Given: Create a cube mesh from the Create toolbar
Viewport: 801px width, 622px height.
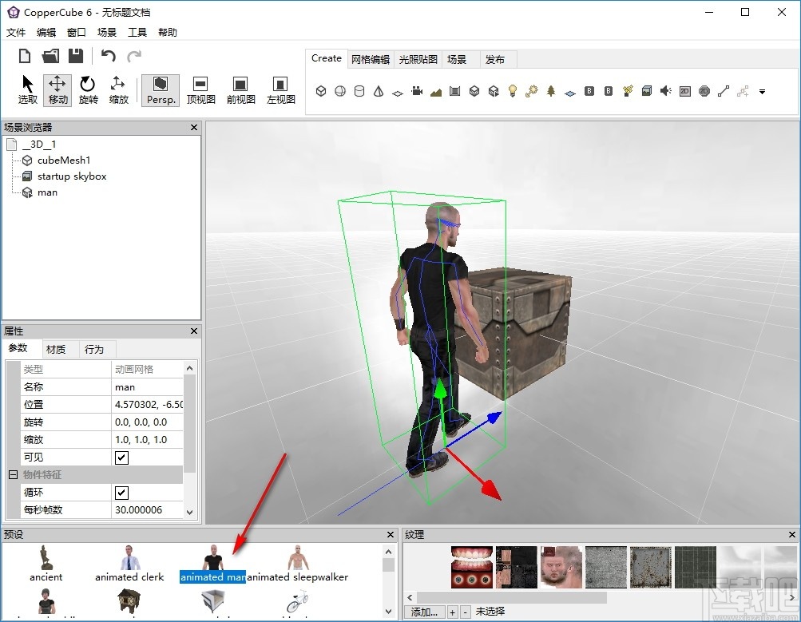Looking at the screenshot, I should 321,91.
